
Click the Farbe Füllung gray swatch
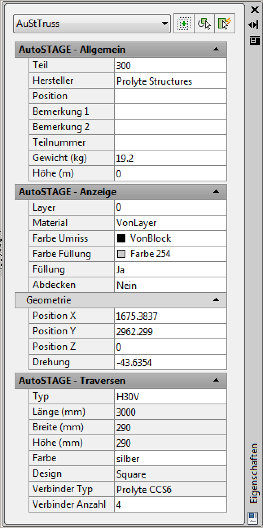(121, 254)
